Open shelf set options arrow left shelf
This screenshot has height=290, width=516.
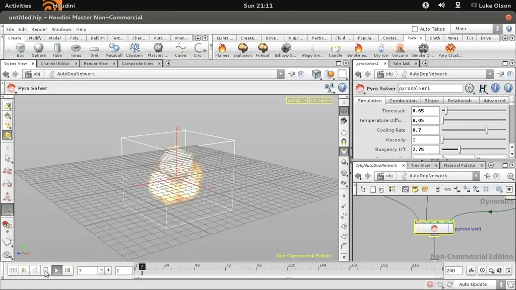[x=205, y=38]
